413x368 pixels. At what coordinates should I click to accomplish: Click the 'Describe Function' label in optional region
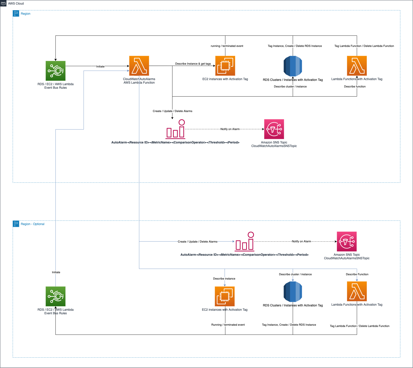[357, 274]
